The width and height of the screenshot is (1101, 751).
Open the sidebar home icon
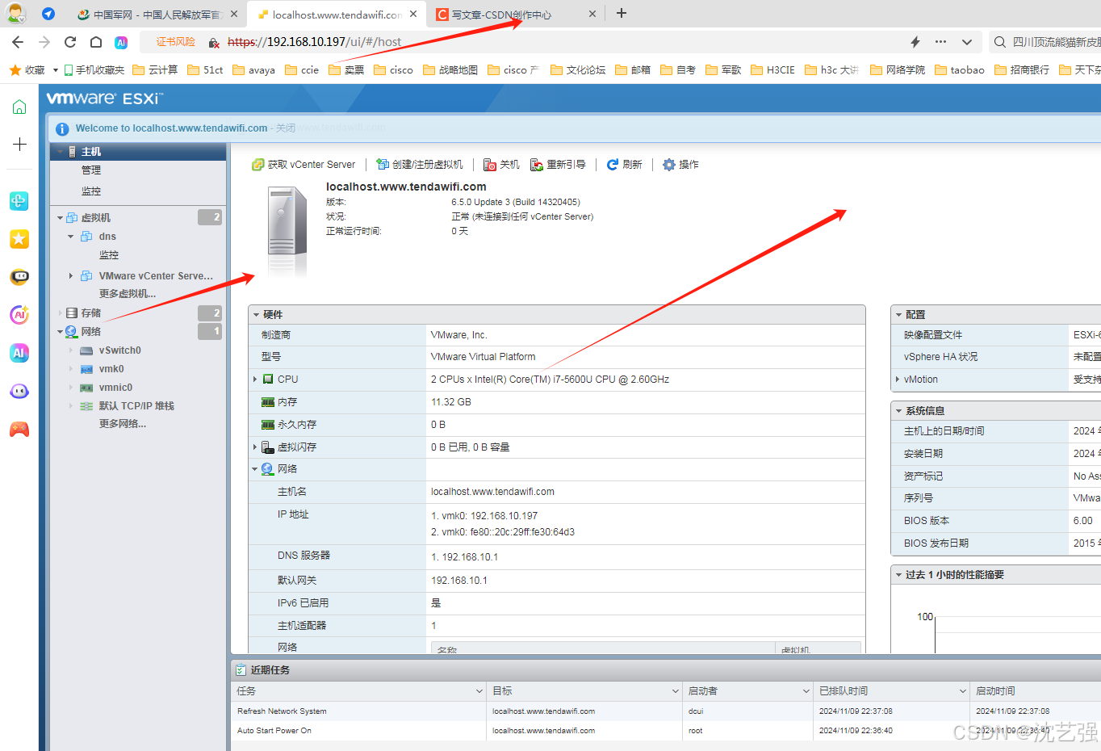19,107
